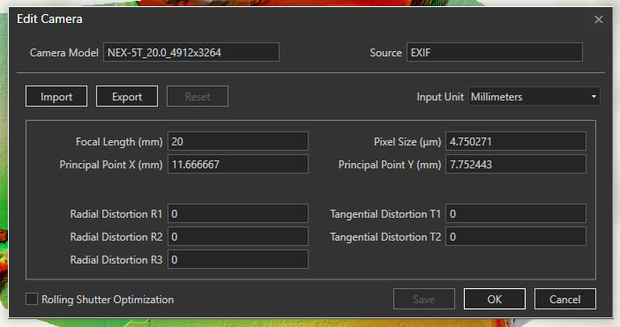Enable Rolling Shutter Optimization checkbox

click(32, 299)
